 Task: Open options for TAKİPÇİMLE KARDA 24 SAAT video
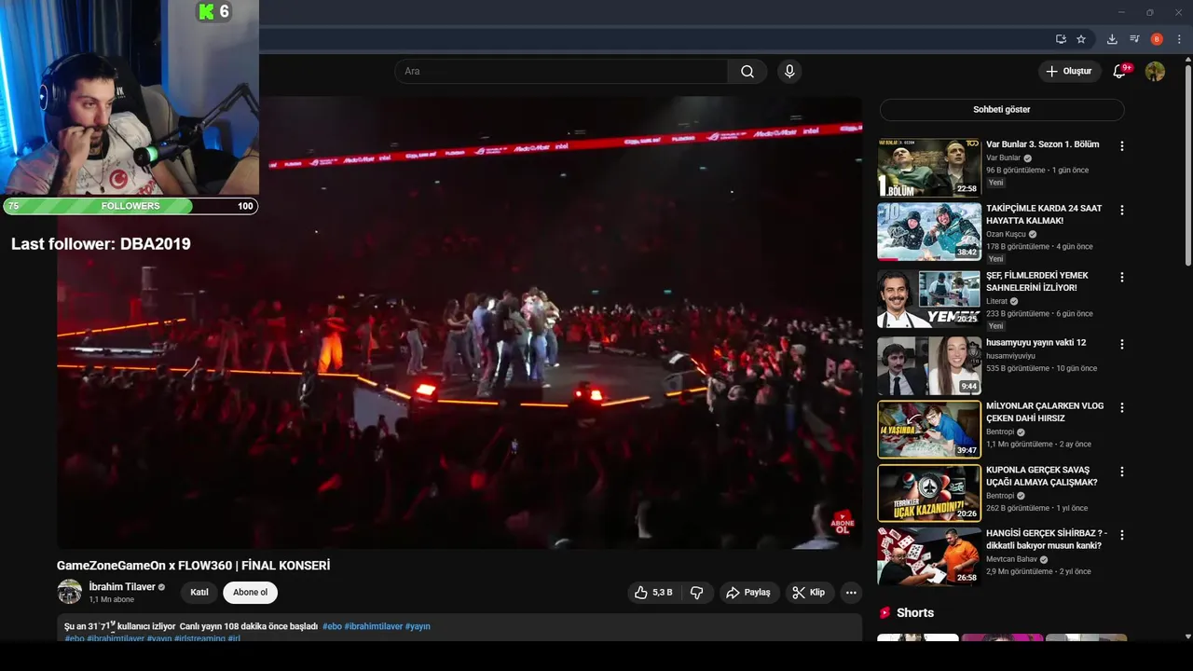coord(1122,211)
